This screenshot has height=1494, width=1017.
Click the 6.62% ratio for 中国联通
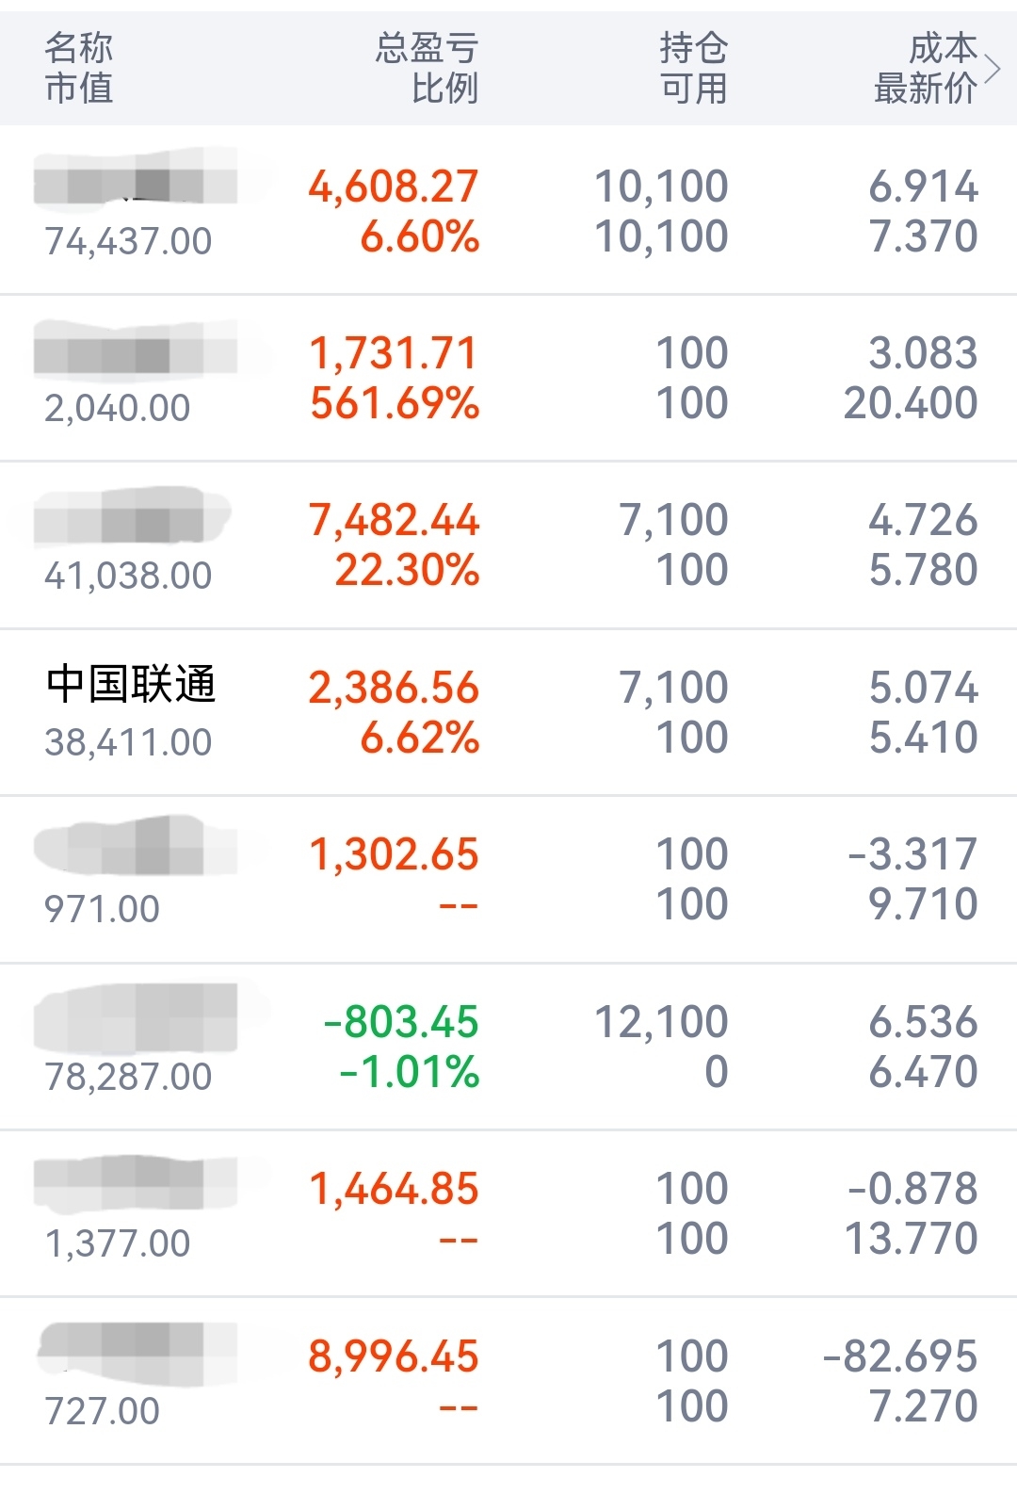coord(420,738)
